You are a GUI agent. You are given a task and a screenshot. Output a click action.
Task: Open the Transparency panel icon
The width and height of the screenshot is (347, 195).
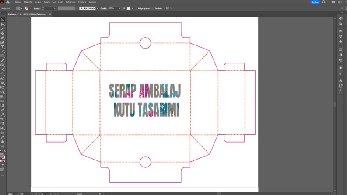[x=340, y=60]
